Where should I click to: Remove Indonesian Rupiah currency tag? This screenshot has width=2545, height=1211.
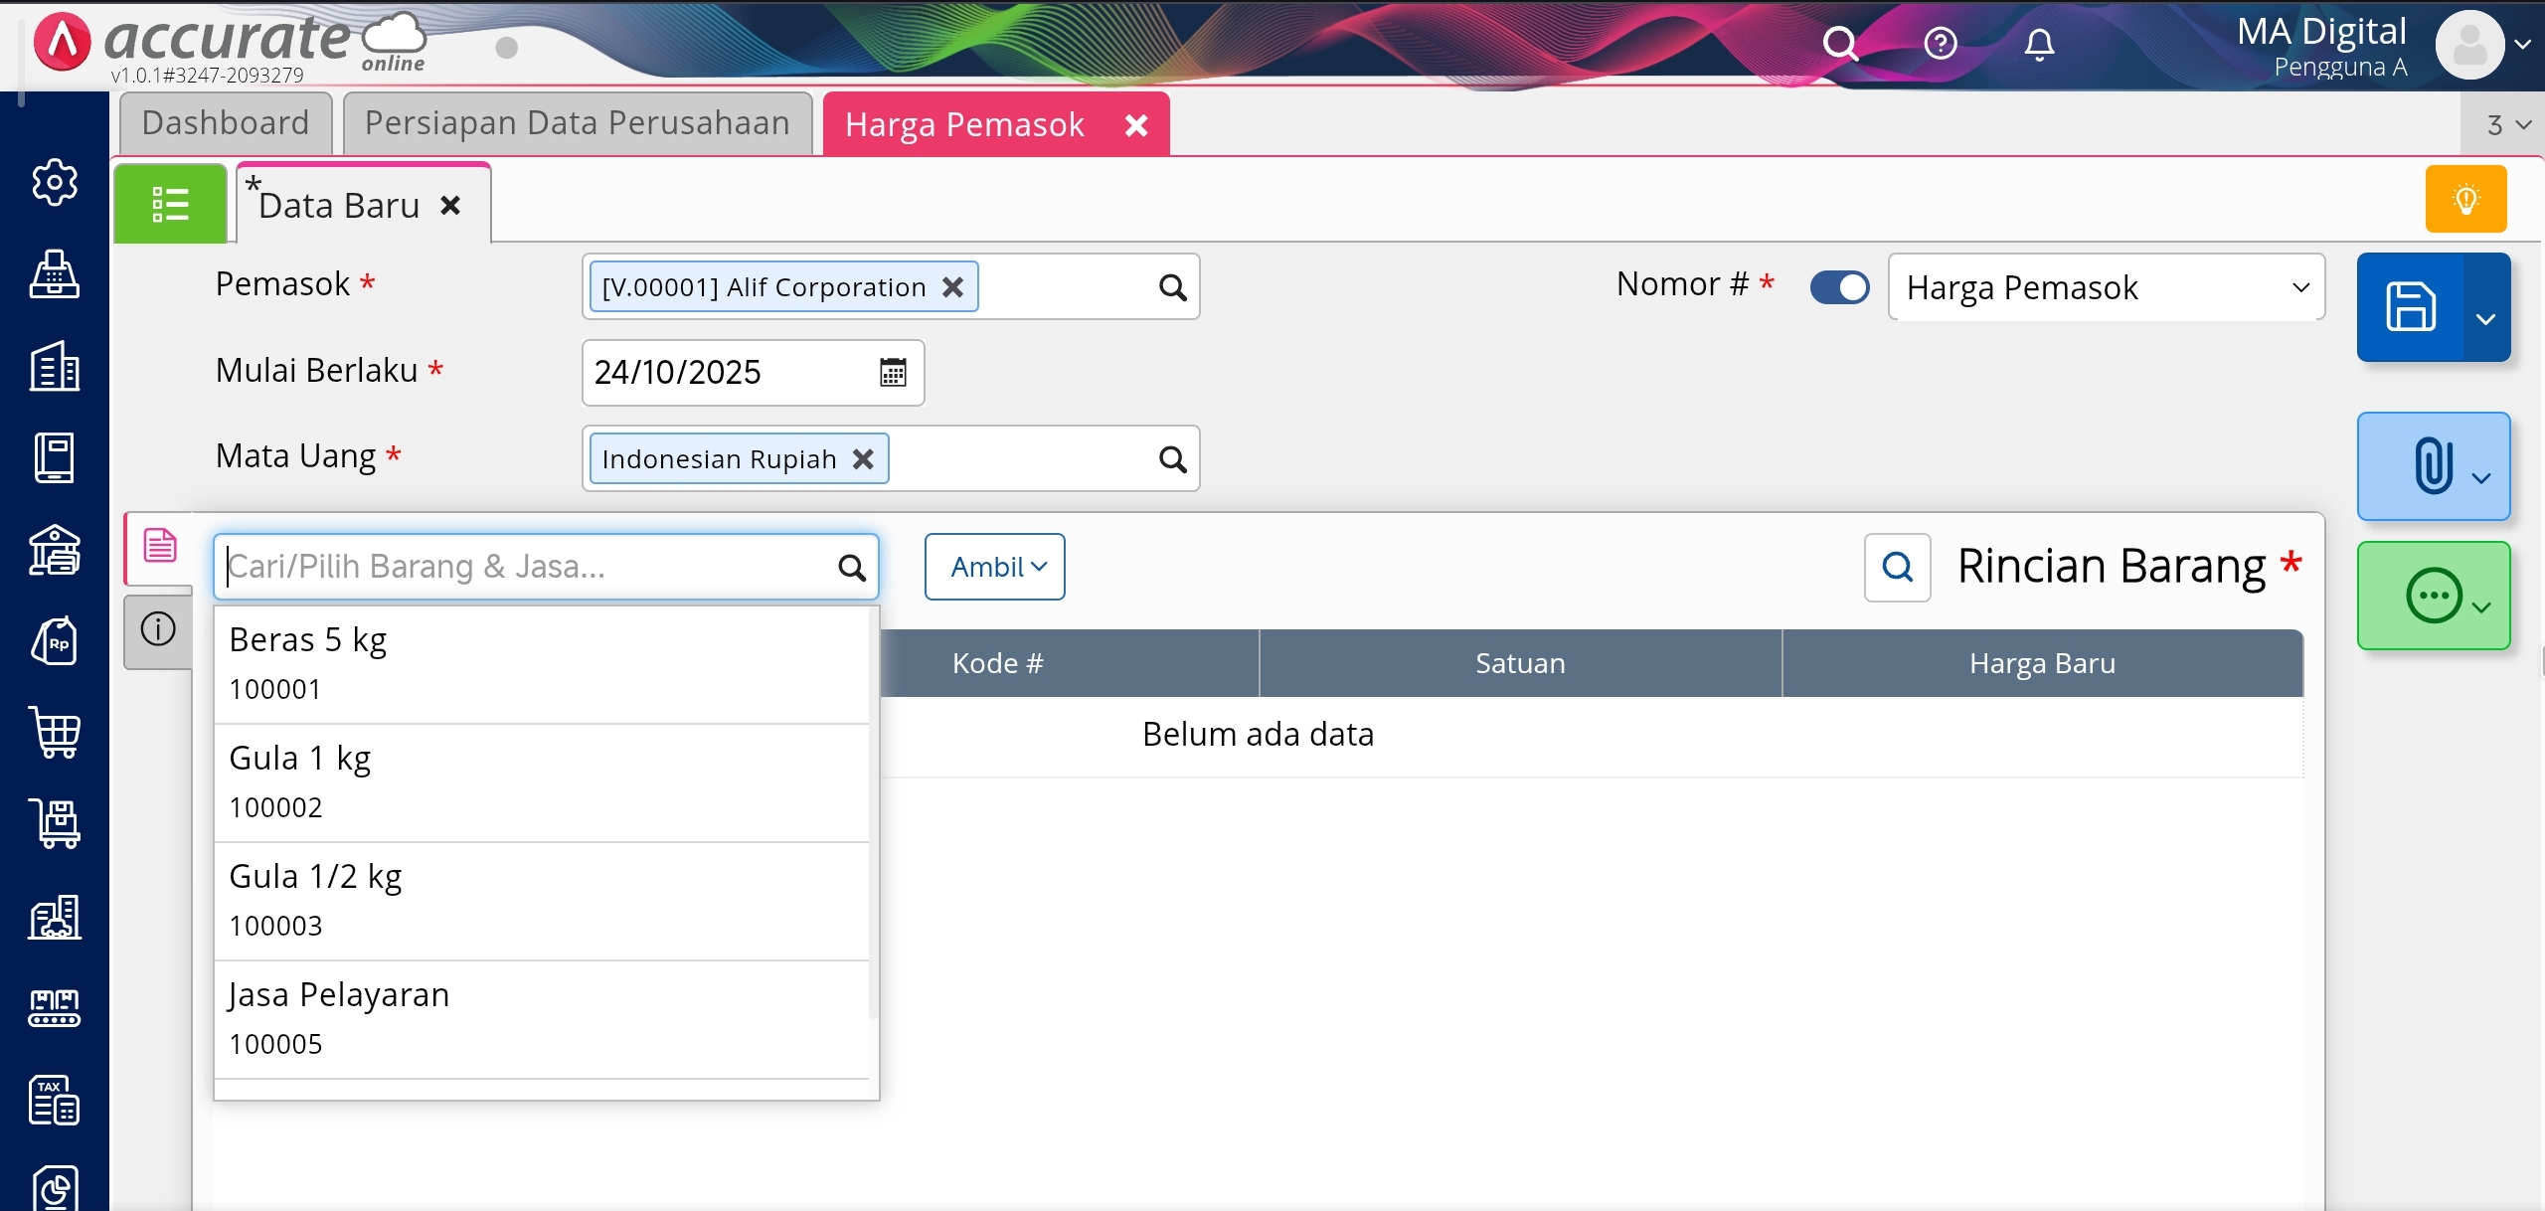tap(863, 459)
